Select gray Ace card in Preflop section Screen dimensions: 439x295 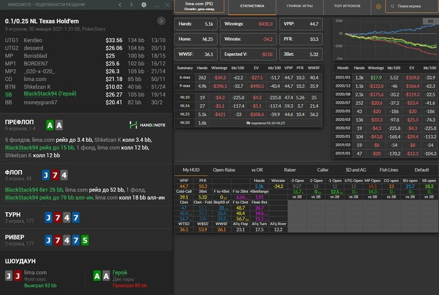tap(59, 126)
